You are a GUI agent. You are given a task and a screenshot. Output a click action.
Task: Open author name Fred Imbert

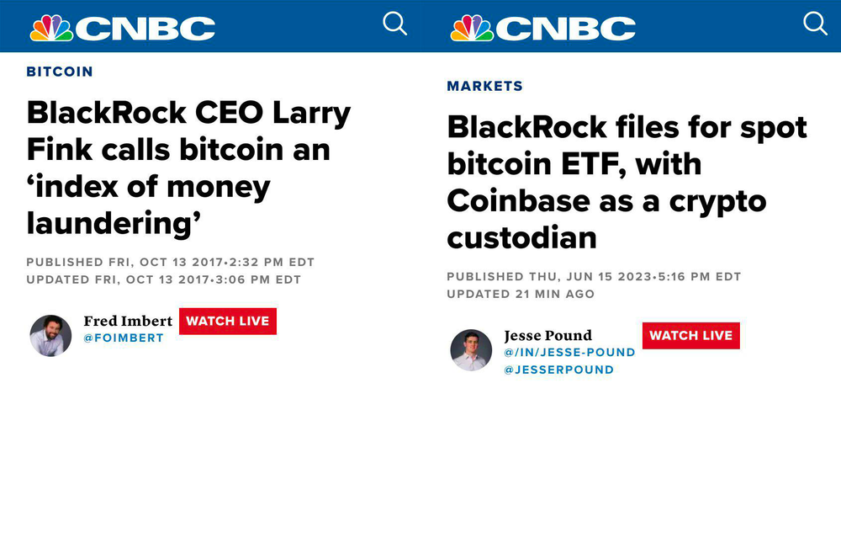pos(128,321)
